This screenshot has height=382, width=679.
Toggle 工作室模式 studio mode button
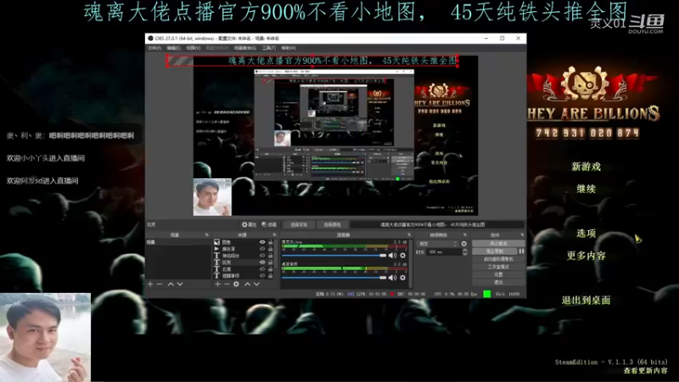coord(498,267)
